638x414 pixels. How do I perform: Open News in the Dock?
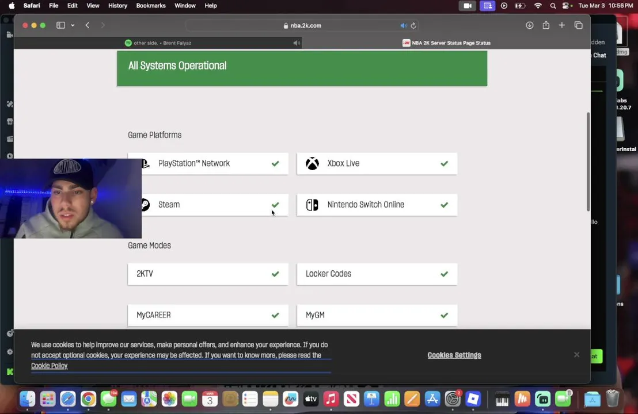pyautogui.click(x=351, y=399)
